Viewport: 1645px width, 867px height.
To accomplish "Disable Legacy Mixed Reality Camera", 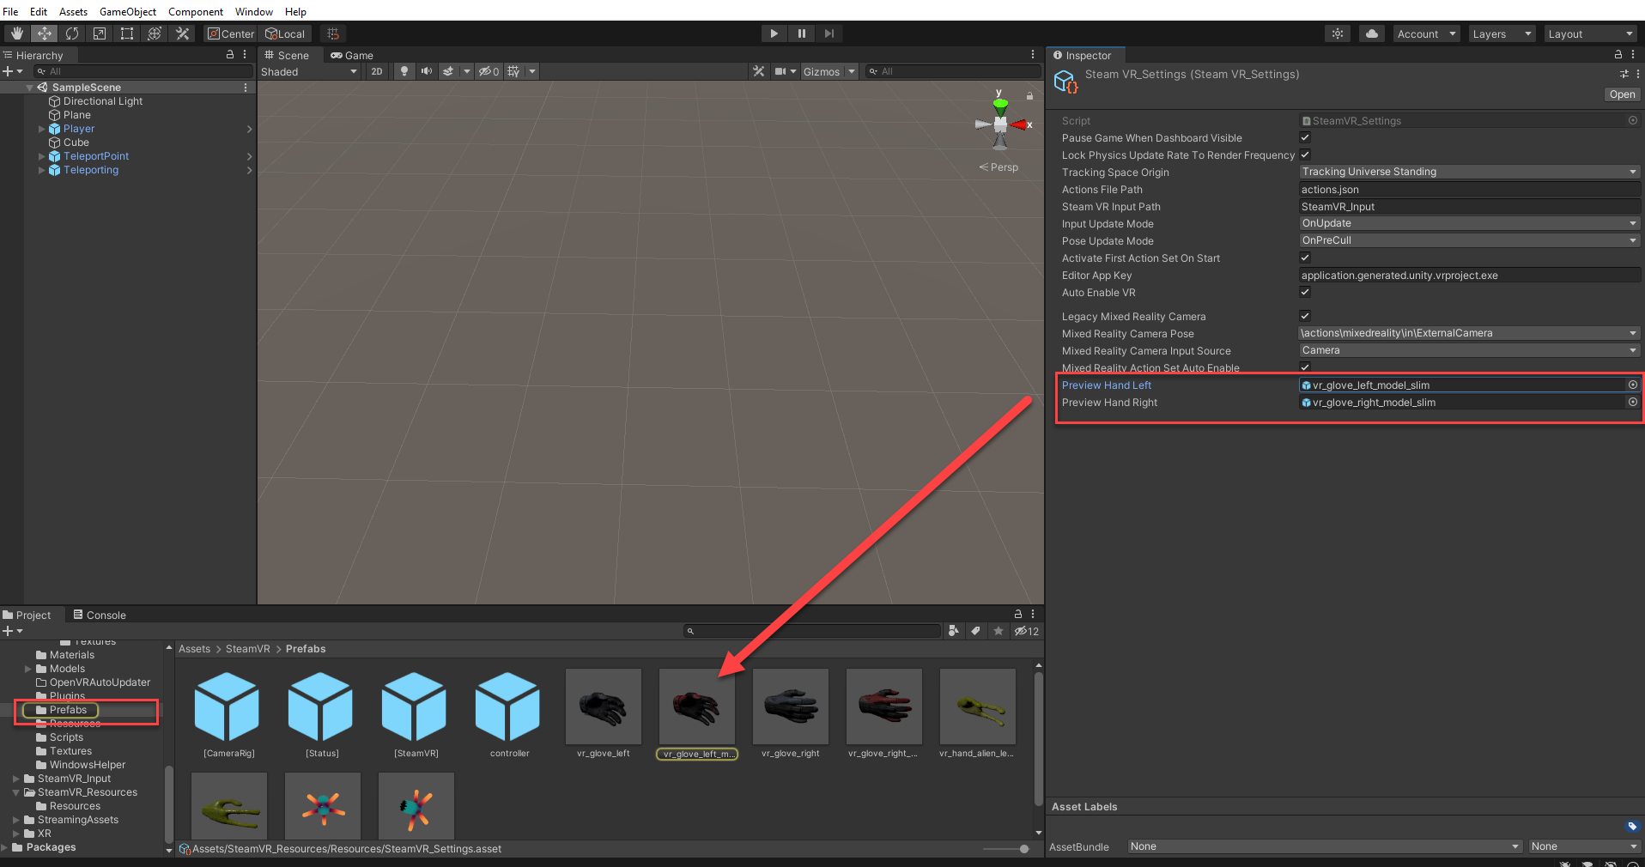I will tap(1305, 316).
